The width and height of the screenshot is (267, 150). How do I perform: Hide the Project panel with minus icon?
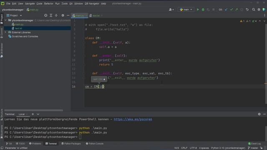pos(68,15)
